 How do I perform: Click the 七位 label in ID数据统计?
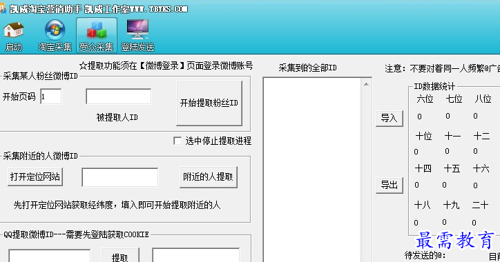454,99
